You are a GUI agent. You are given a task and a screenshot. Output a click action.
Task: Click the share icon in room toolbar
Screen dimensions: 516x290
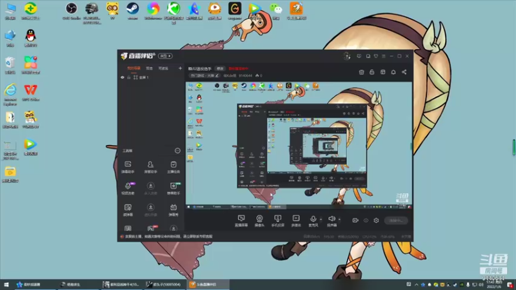(404, 72)
